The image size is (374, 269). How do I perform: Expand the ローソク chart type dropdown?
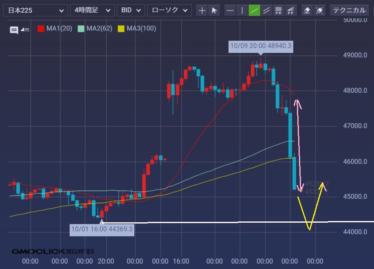169,10
